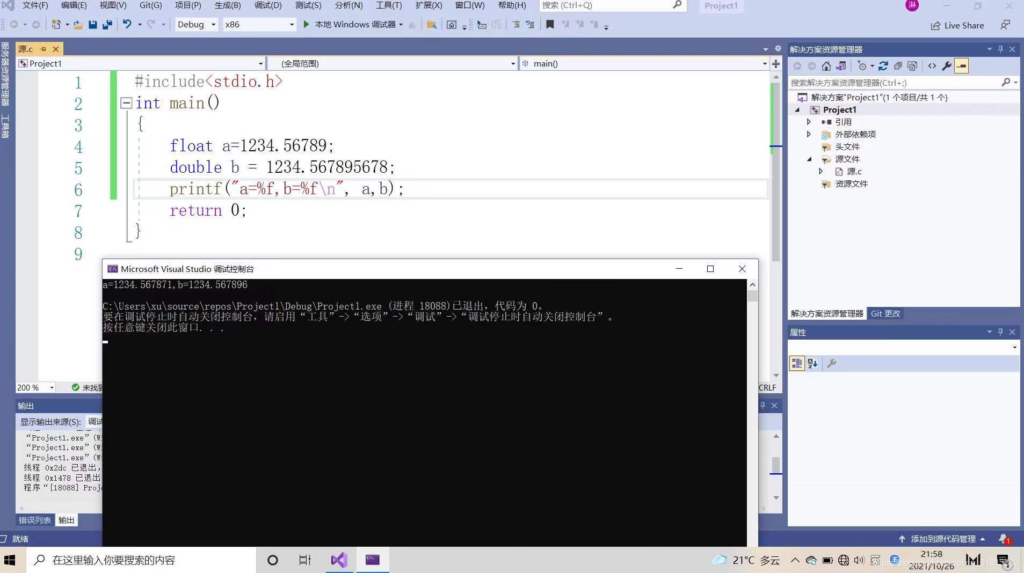
Task: Switch to the Git 更改 tab
Action: click(x=885, y=313)
